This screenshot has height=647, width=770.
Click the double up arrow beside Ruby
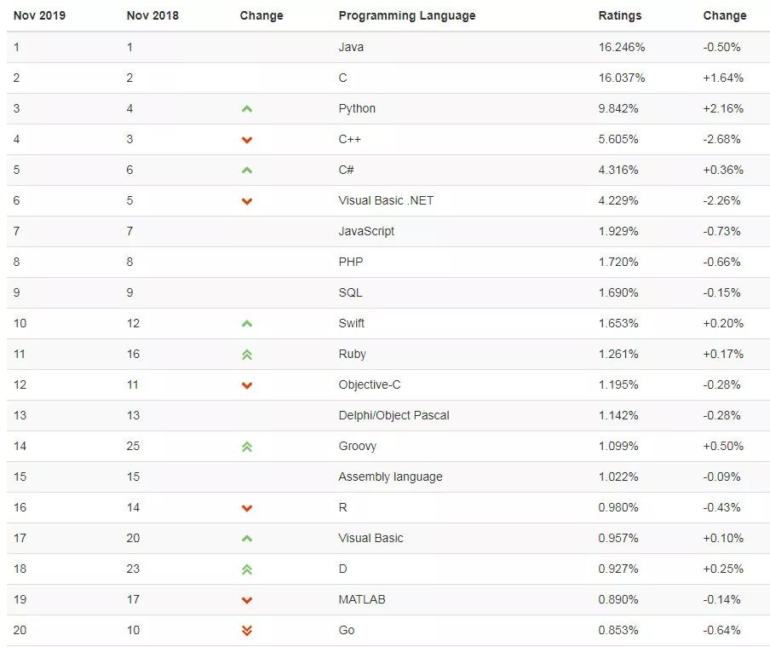tap(247, 355)
